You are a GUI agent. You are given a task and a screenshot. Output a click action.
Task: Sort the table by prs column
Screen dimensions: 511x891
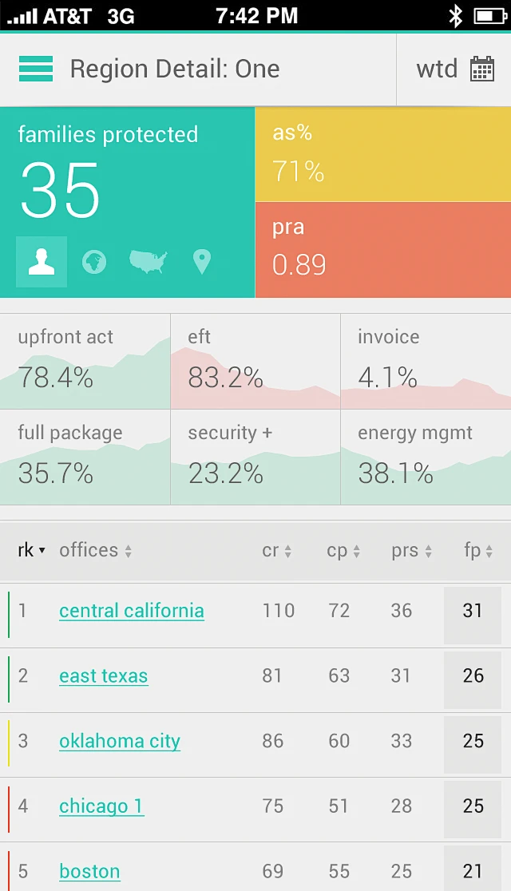point(411,551)
